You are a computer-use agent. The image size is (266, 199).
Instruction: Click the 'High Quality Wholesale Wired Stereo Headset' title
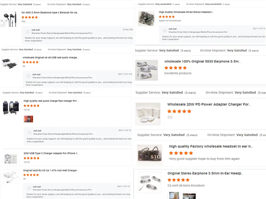click(186, 12)
